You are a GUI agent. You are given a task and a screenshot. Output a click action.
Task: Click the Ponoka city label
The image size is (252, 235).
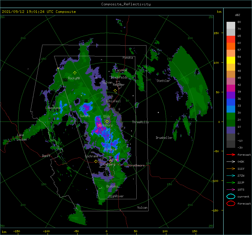coord(128,58)
